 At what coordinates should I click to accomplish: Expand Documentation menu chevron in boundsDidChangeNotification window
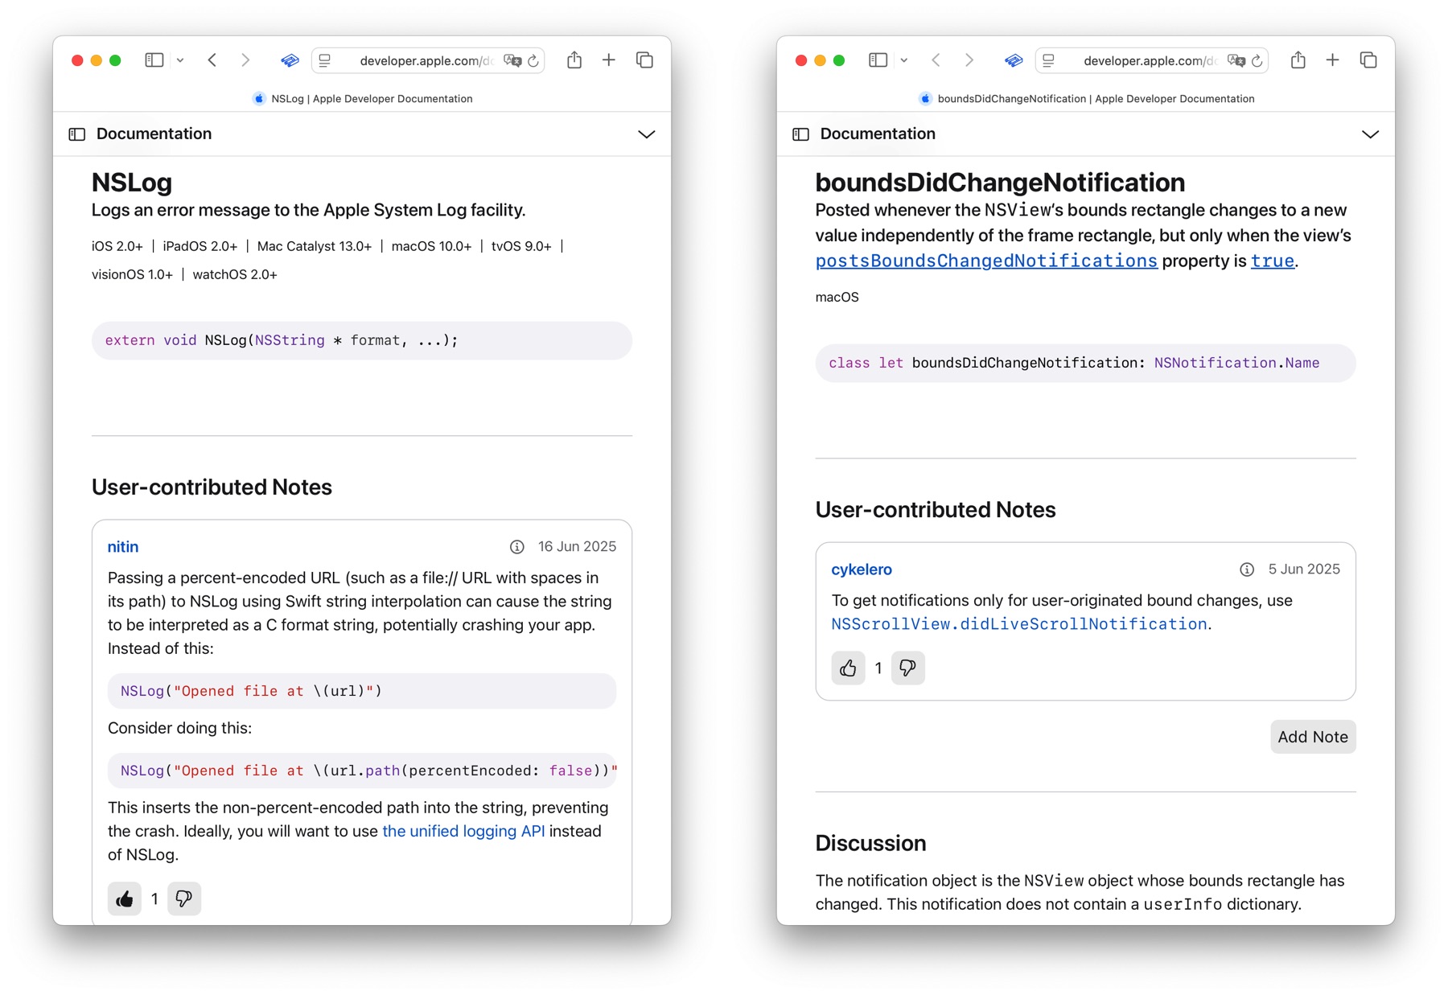coord(1371,134)
